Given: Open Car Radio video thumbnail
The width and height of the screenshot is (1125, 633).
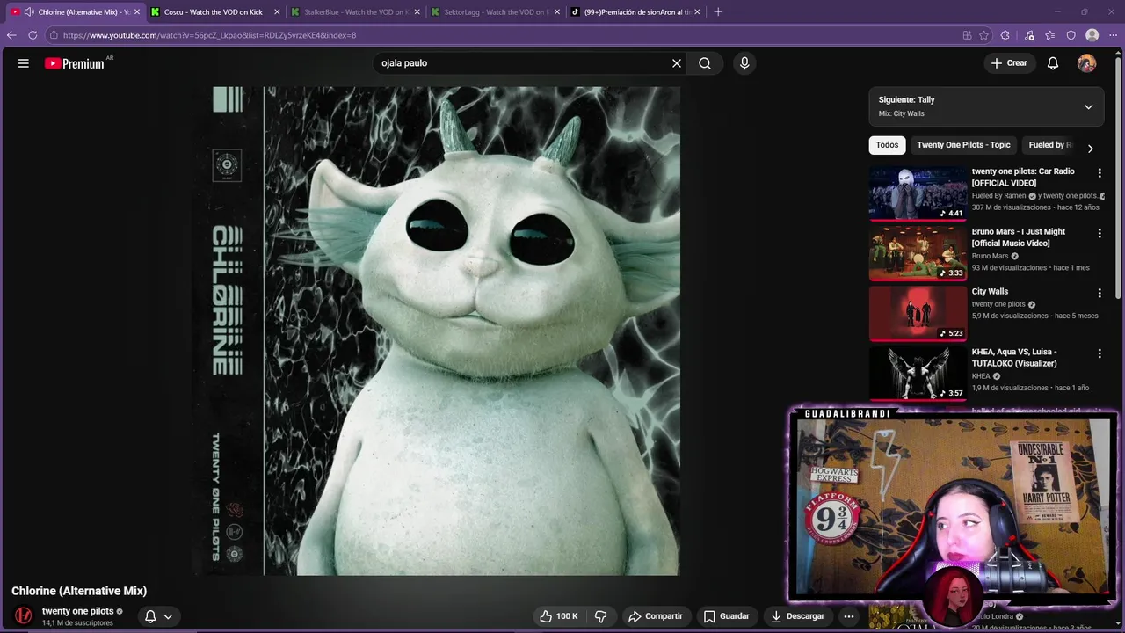Looking at the screenshot, I should click(x=918, y=193).
